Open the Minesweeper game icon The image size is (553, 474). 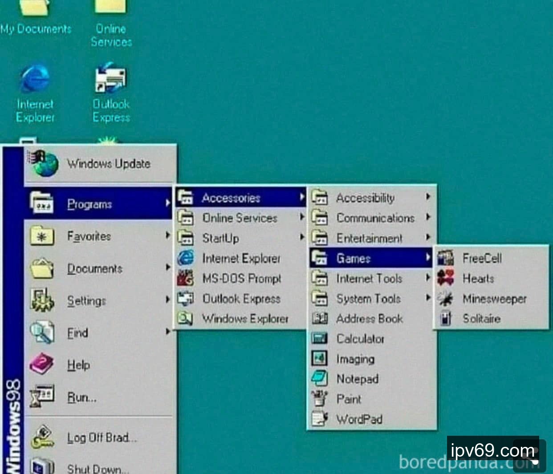point(445,299)
